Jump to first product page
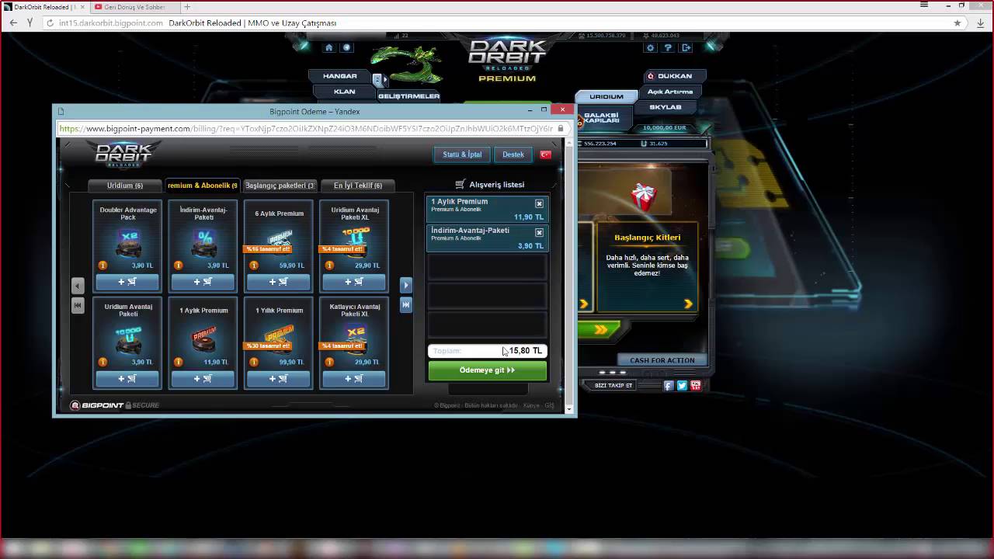 pyautogui.click(x=78, y=306)
